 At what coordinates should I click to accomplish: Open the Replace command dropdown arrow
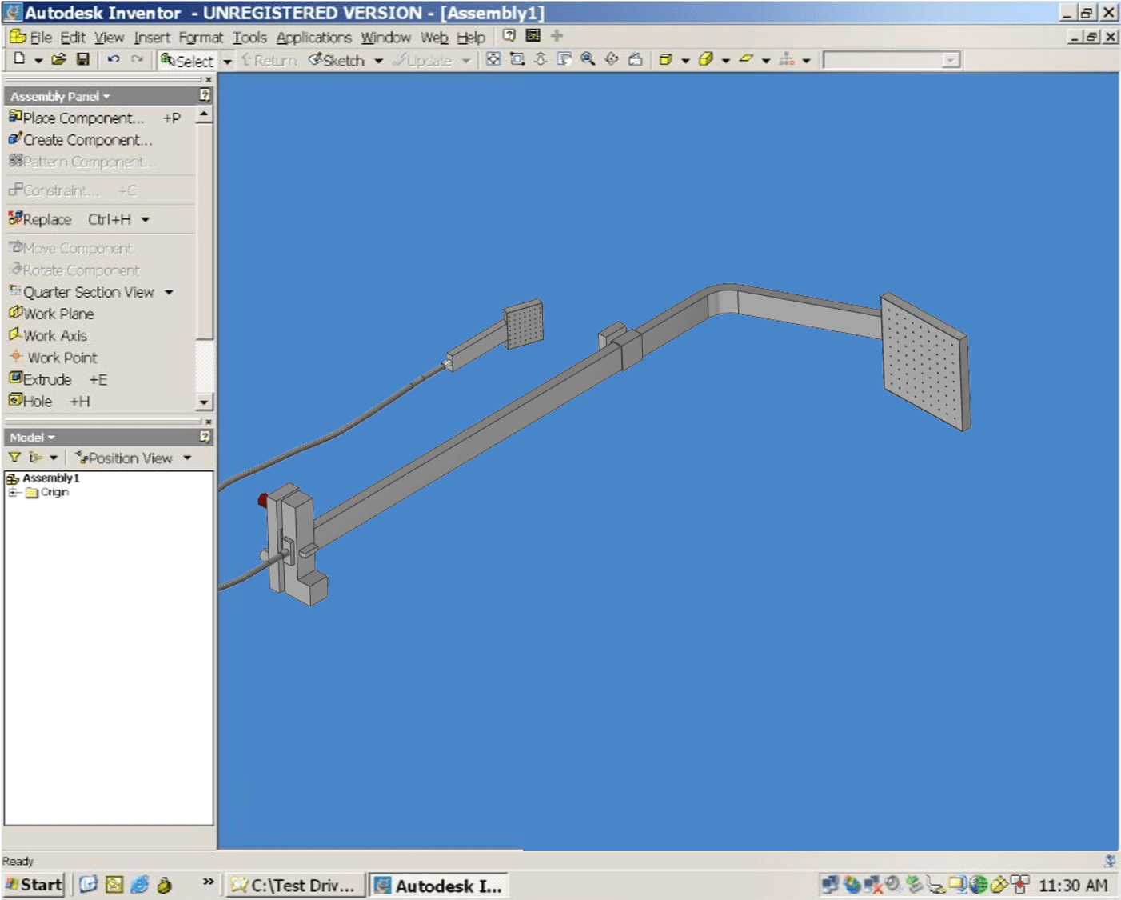145,218
